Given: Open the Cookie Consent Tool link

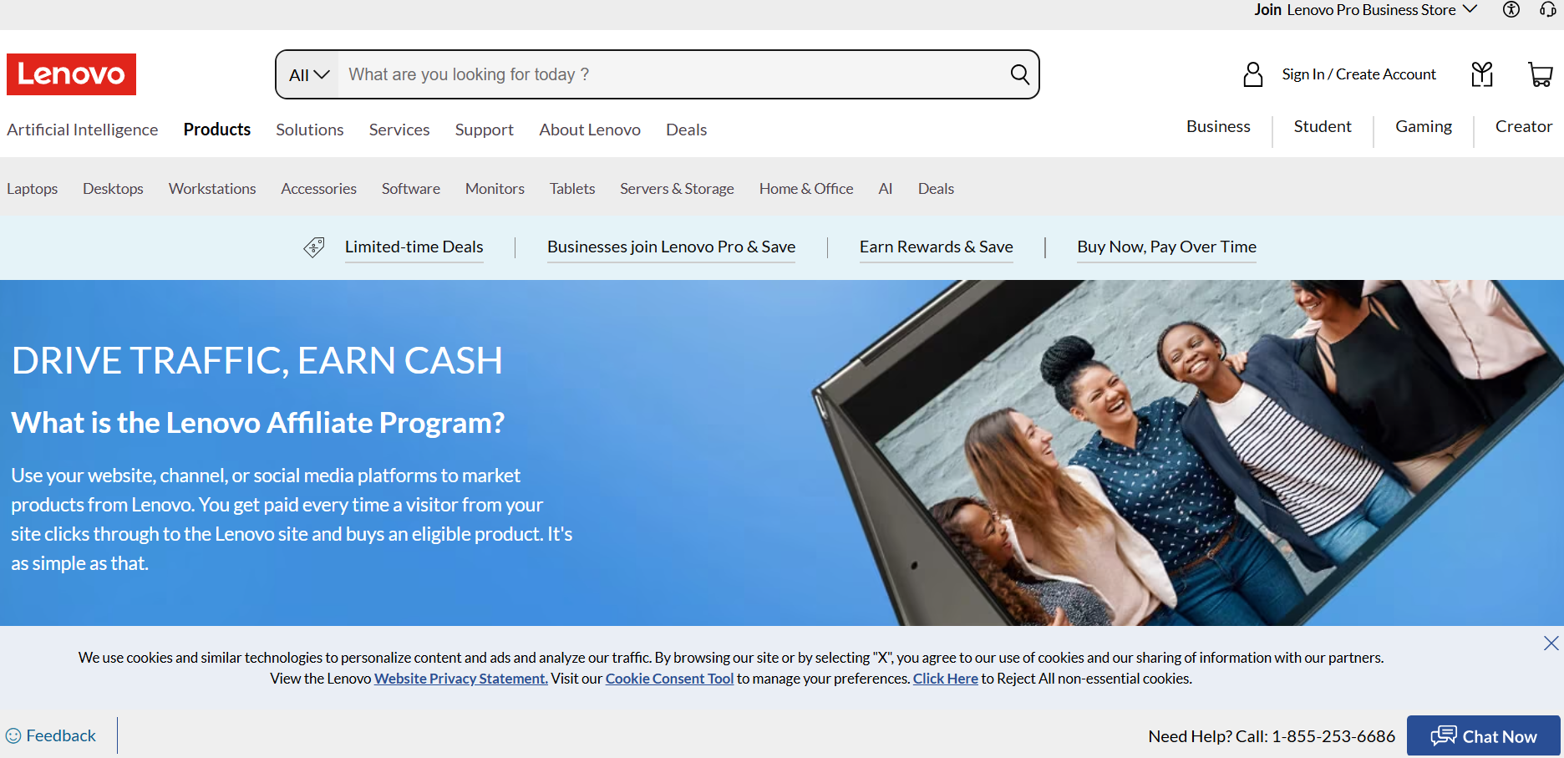Looking at the screenshot, I should coord(669,679).
